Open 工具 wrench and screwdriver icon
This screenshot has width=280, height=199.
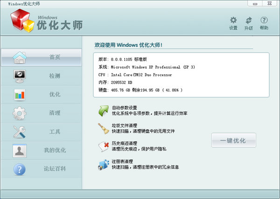(x=20, y=132)
